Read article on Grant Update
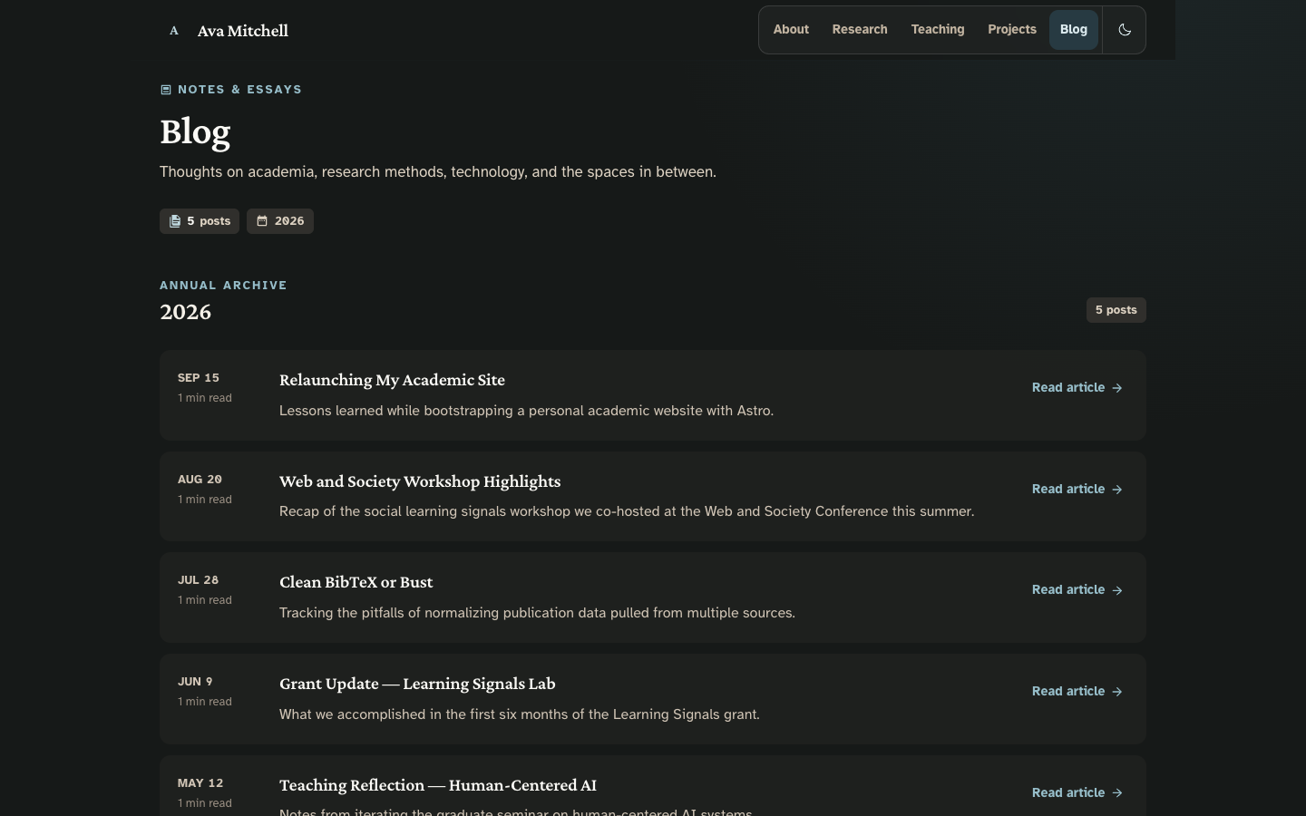 point(1077,692)
